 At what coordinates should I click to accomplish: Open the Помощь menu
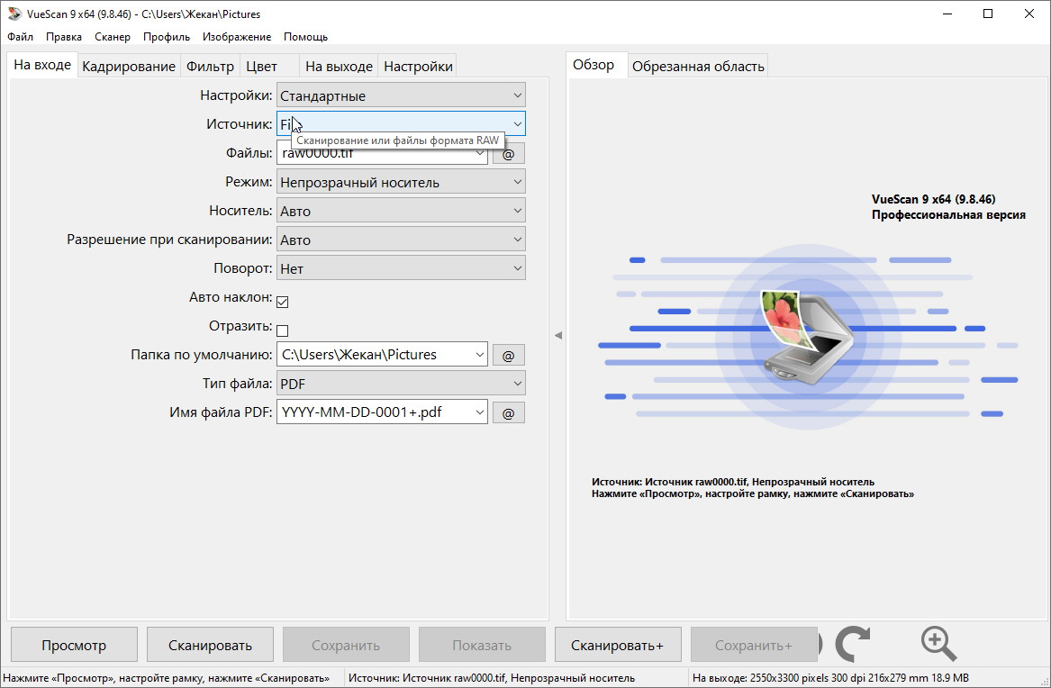pyautogui.click(x=305, y=37)
